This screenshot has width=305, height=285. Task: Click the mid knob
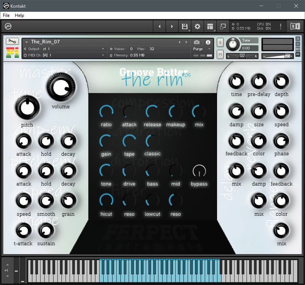coord(175,171)
